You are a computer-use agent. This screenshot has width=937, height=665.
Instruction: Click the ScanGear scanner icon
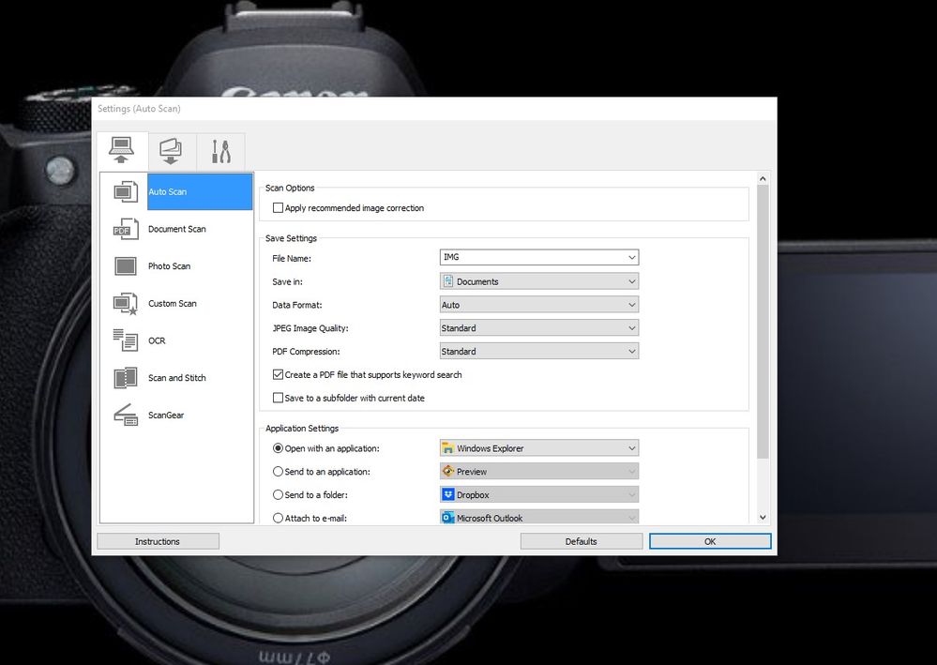click(x=126, y=416)
